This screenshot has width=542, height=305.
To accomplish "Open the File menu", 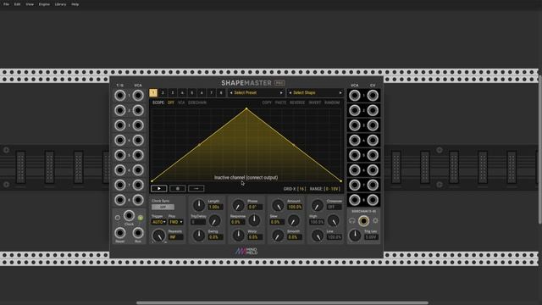I will coord(6,4).
